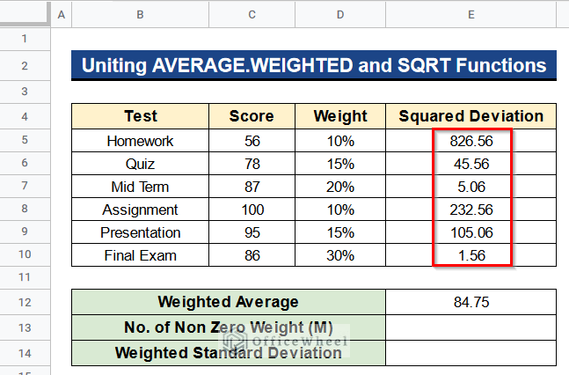The height and width of the screenshot is (375, 569).
Task: Select empty cell beside 'No. of Non Zero Weight (M)'
Action: (471, 327)
